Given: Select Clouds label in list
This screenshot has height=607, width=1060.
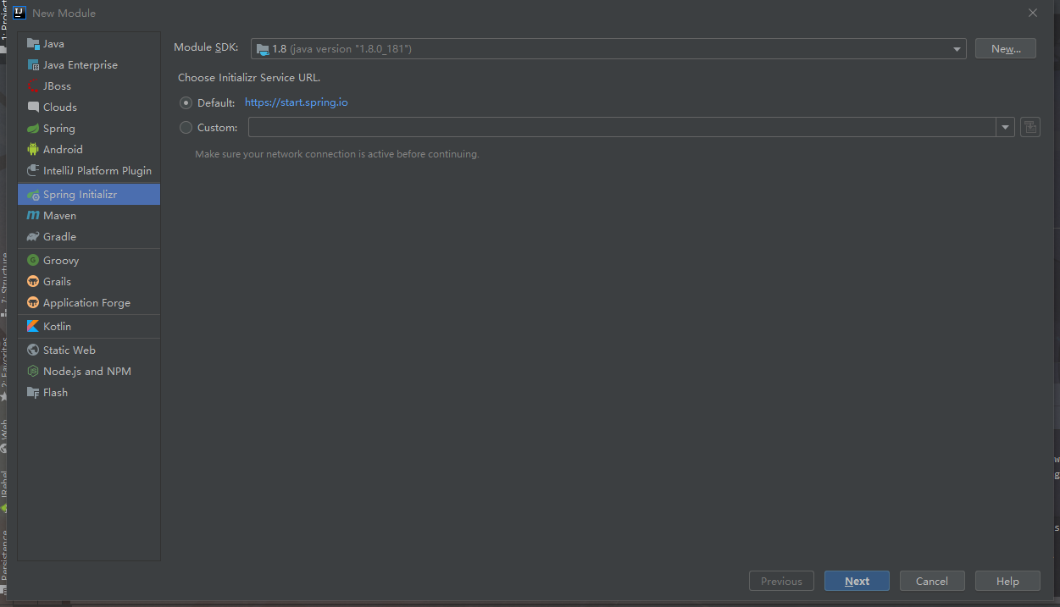Looking at the screenshot, I should (x=60, y=107).
